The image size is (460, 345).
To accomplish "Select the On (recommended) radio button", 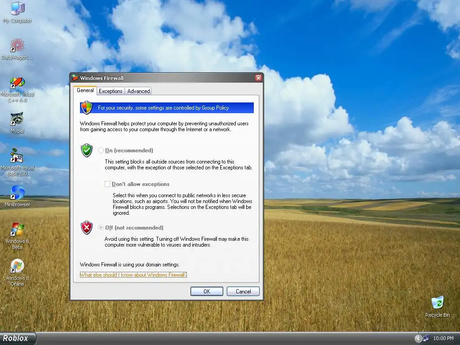I will pyautogui.click(x=101, y=150).
